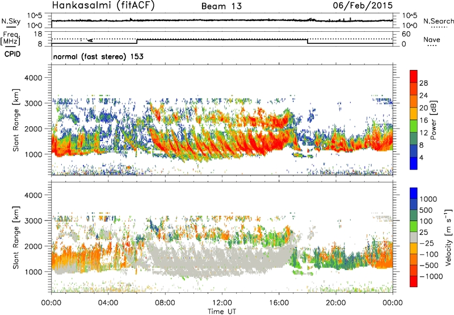Click the -100 label on the velocity colorbar
454x315 pixels.
429,254
